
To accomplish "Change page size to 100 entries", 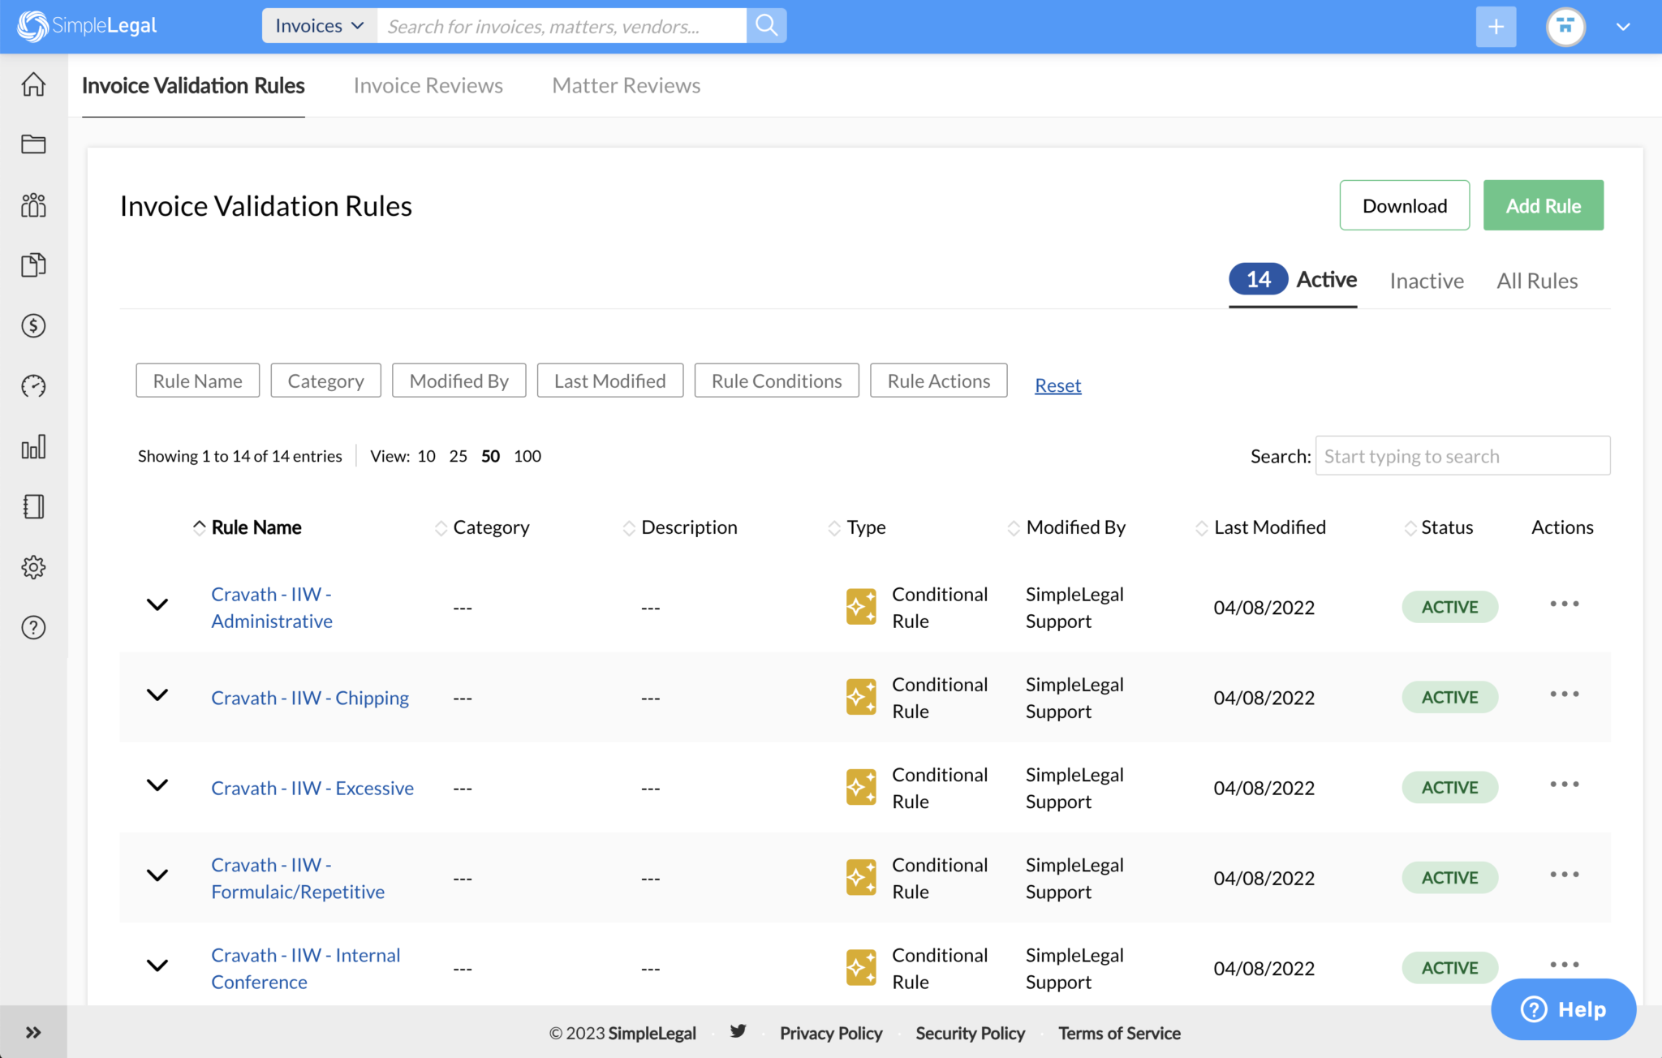I will 527,456.
